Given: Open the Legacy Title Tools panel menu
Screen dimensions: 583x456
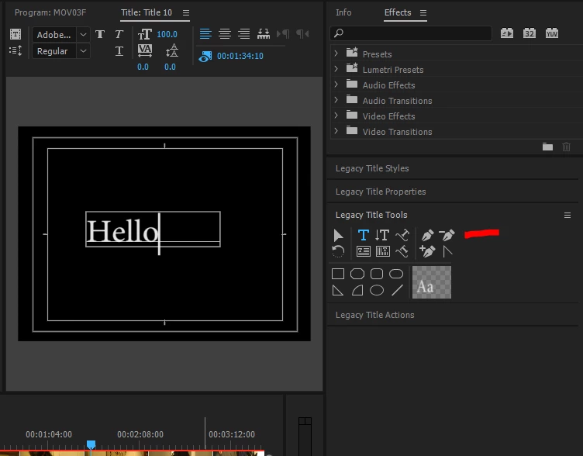Looking at the screenshot, I should pyautogui.click(x=567, y=216).
